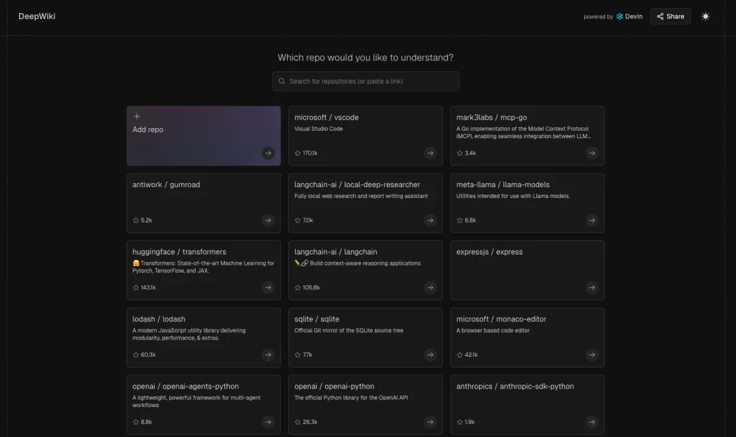Screen dimensions: 736x437
Task: Click star icon on langchain-ai / langchain card
Action: 298,287
